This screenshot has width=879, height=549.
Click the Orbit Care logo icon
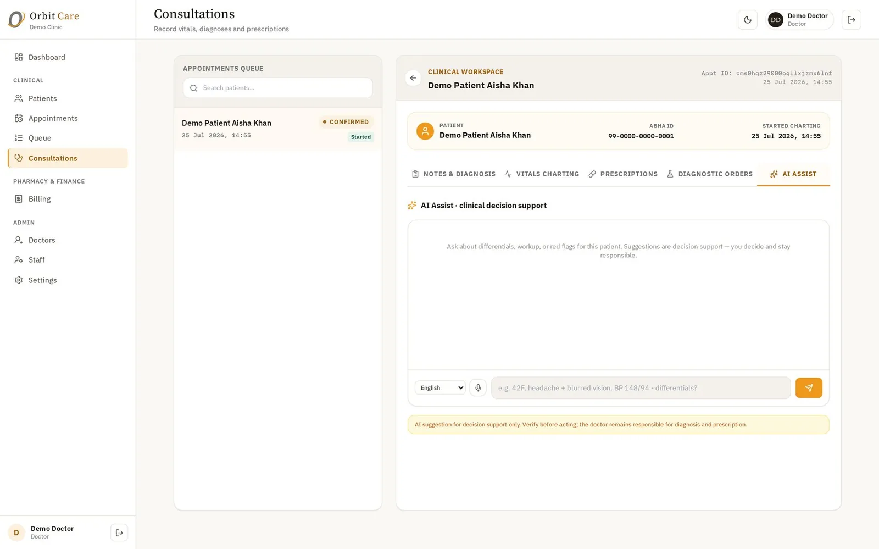pos(16,20)
